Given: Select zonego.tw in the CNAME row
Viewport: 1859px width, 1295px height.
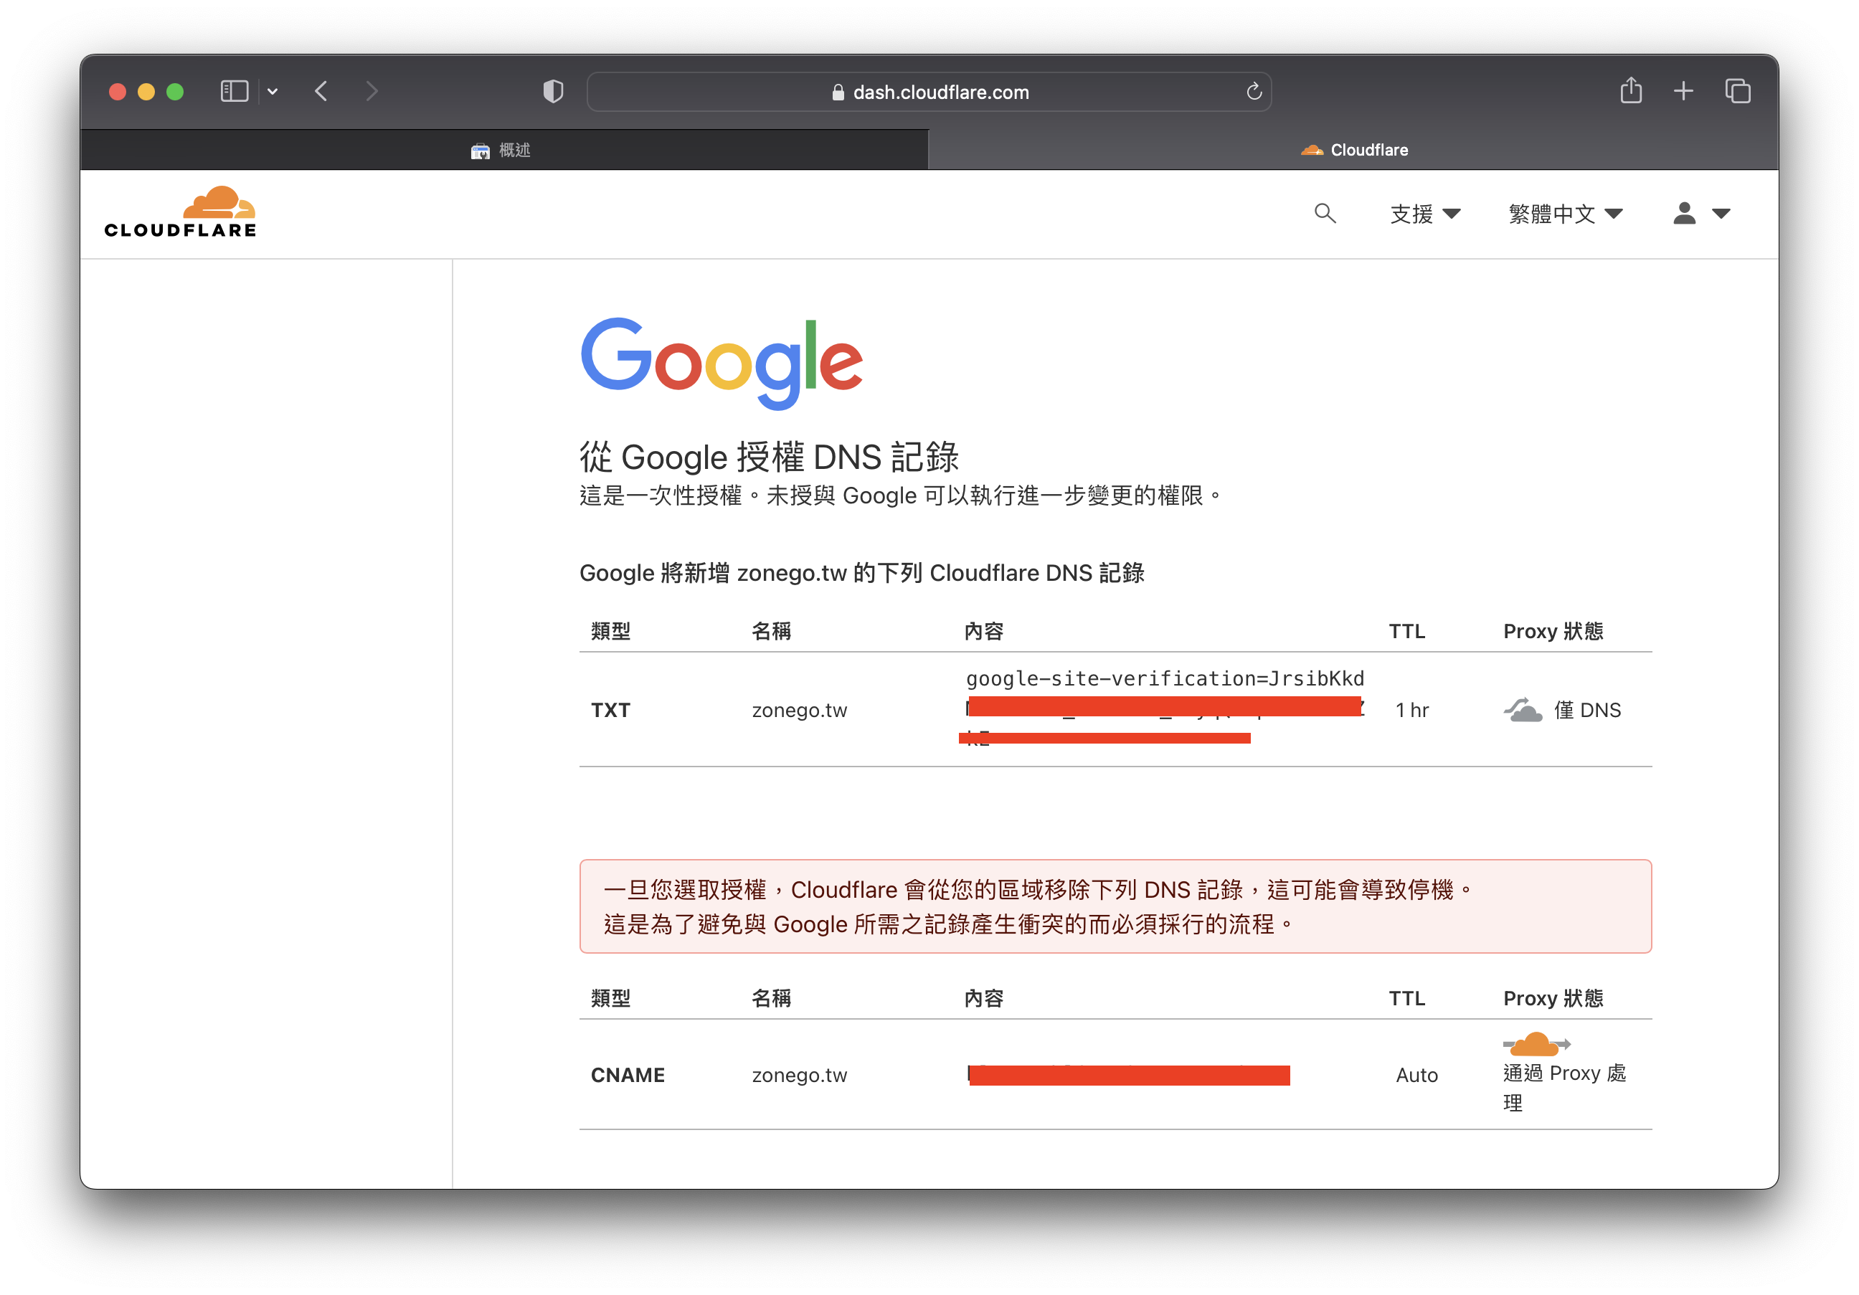Looking at the screenshot, I should (799, 1075).
